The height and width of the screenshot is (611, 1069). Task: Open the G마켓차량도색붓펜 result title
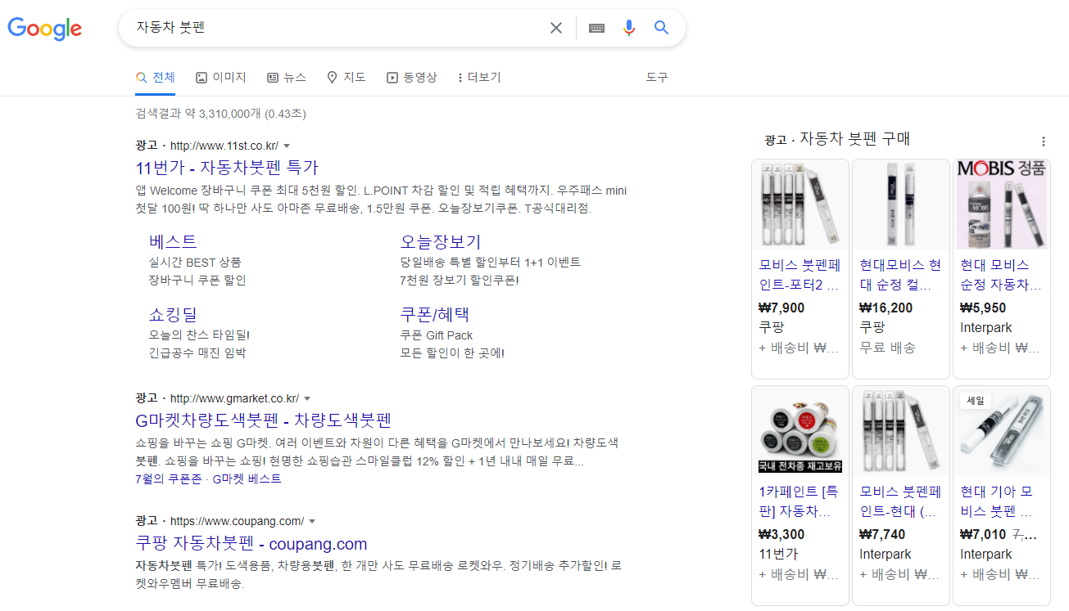tap(263, 420)
